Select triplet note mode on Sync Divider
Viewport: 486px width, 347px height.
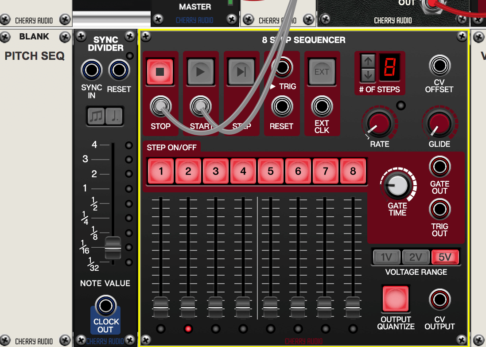point(96,116)
